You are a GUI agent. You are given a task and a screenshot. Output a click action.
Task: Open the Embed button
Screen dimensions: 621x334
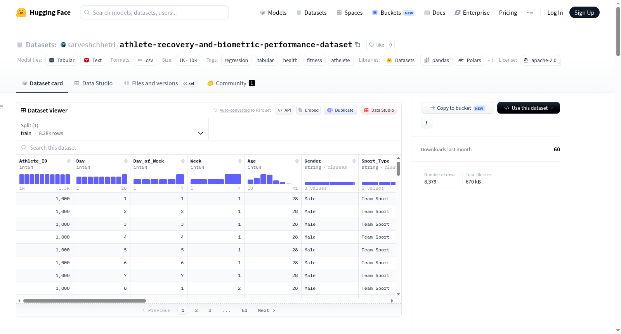[308, 110]
